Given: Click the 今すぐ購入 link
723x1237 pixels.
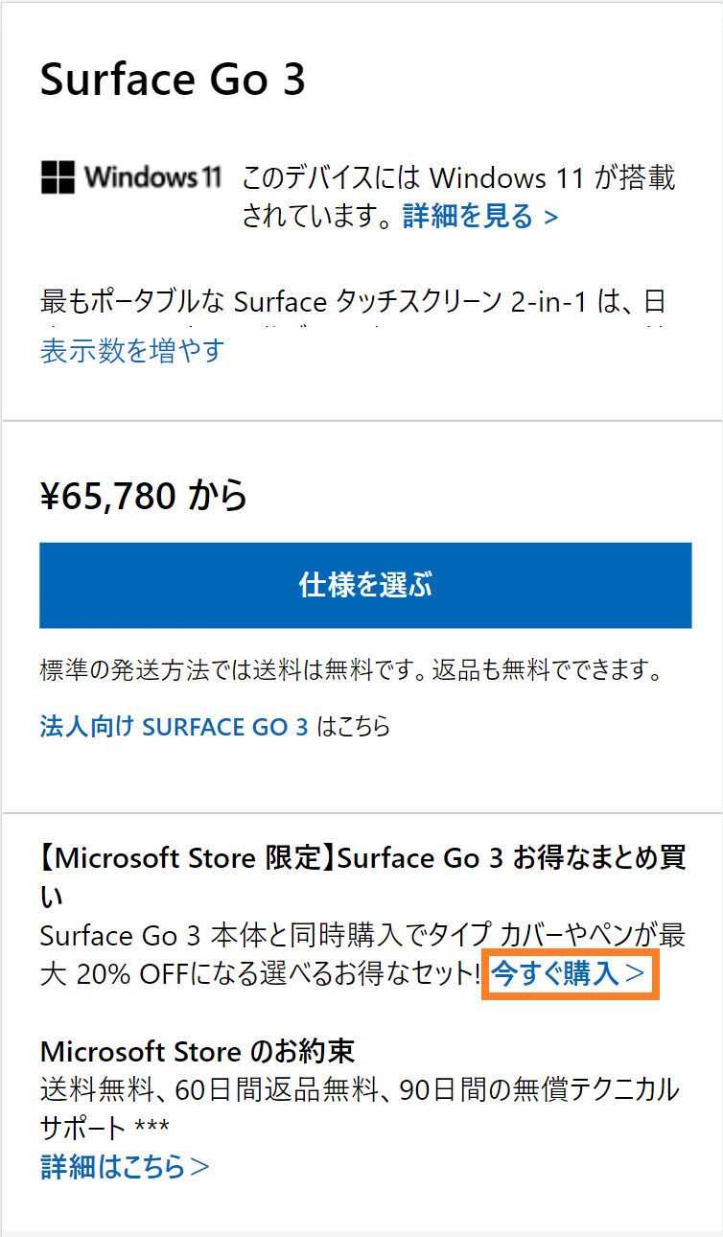Looking at the screenshot, I should tap(554, 975).
